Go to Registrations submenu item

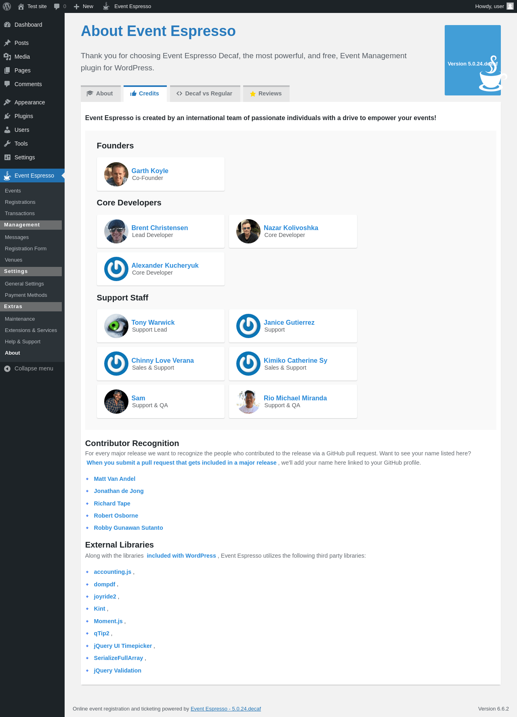coord(20,202)
